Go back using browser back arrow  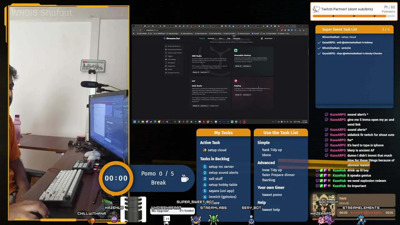134,30
